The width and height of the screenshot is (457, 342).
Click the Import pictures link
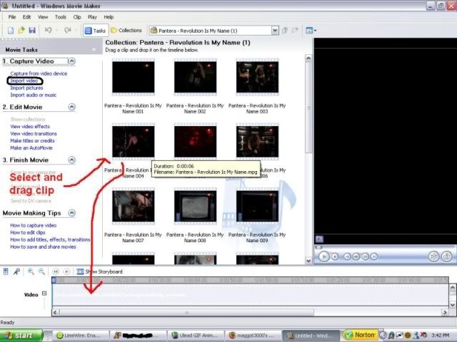click(x=26, y=88)
